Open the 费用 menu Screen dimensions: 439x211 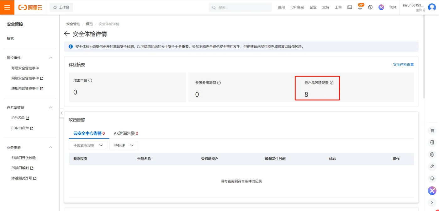281,7
